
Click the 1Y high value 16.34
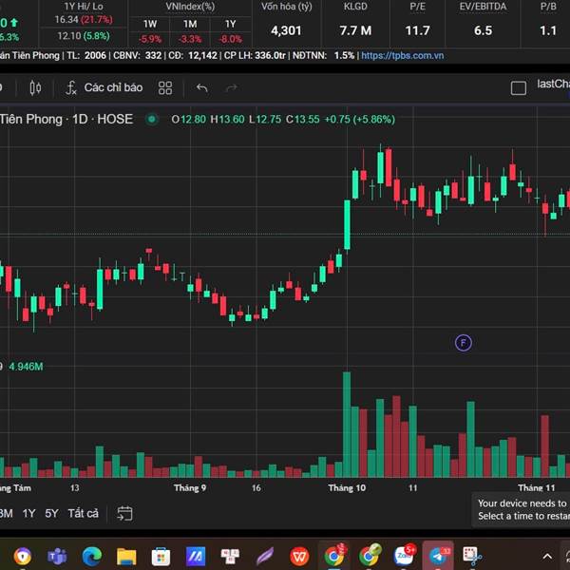66,20
